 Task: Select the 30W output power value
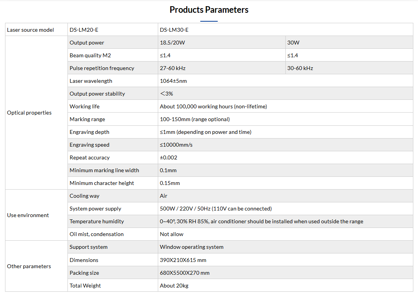point(294,43)
